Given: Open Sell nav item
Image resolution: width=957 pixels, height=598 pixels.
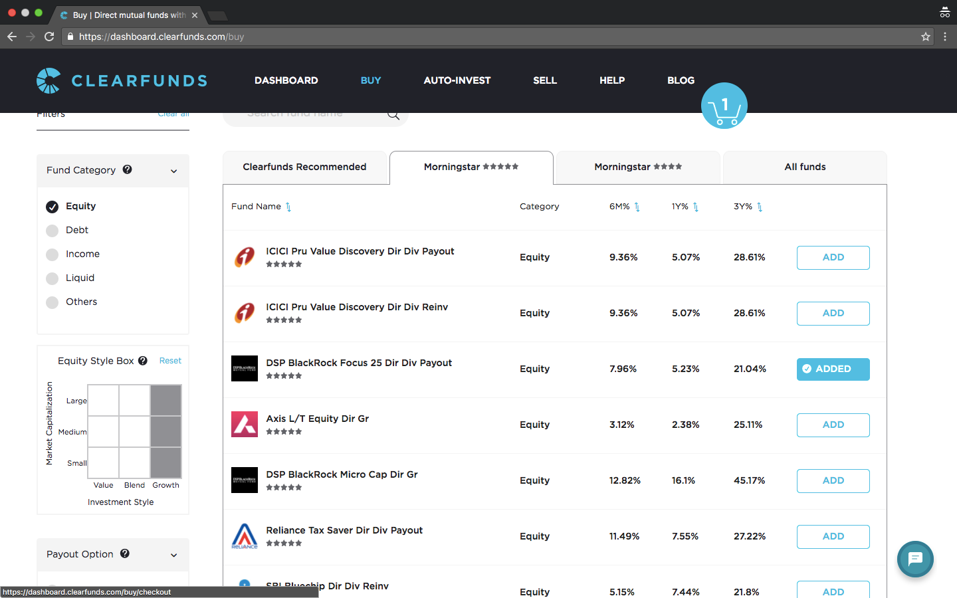Looking at the screenshot, I should 545,80.
